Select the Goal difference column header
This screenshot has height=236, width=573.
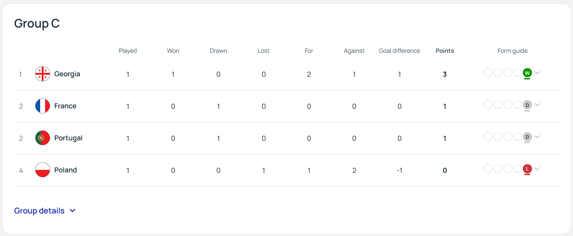399,51
